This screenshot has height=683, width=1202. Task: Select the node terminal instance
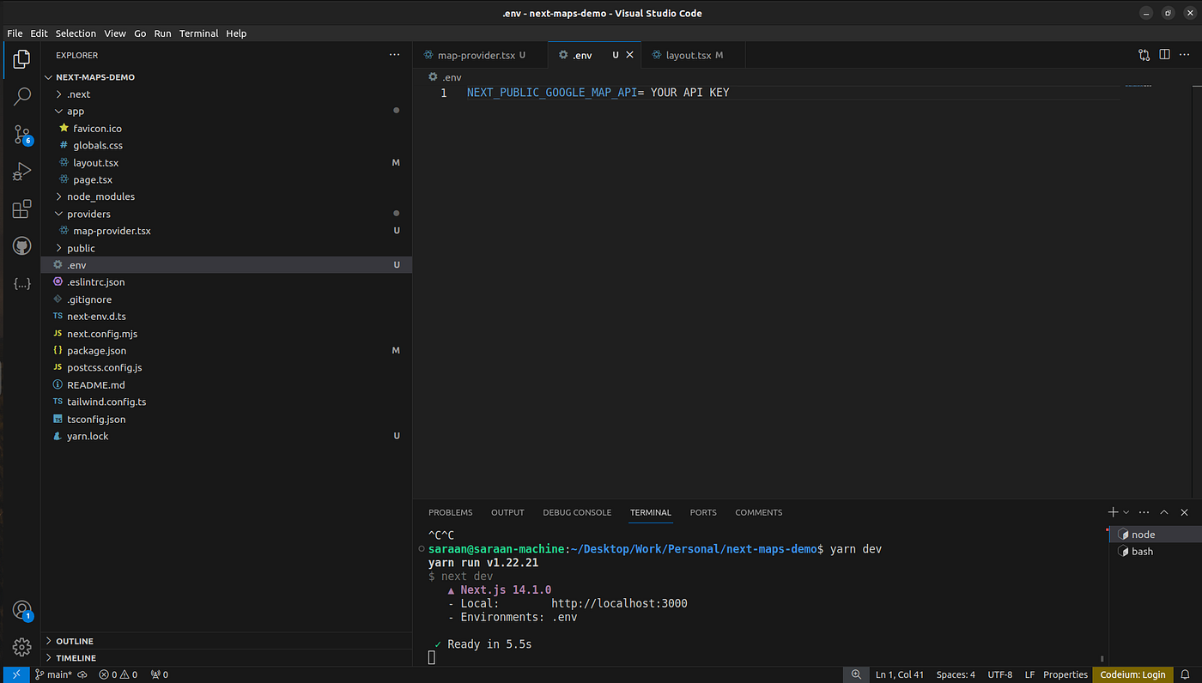pyautogui.click(x=1155, y=535)
